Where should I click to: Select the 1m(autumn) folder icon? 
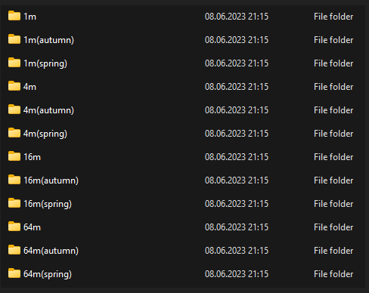click(x=14, y=39)
